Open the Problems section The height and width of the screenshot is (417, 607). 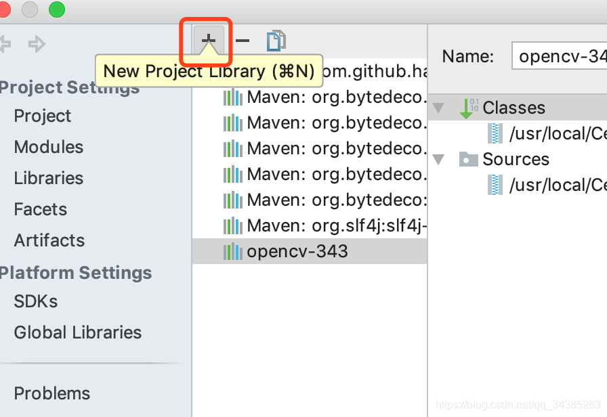[51, 393]
